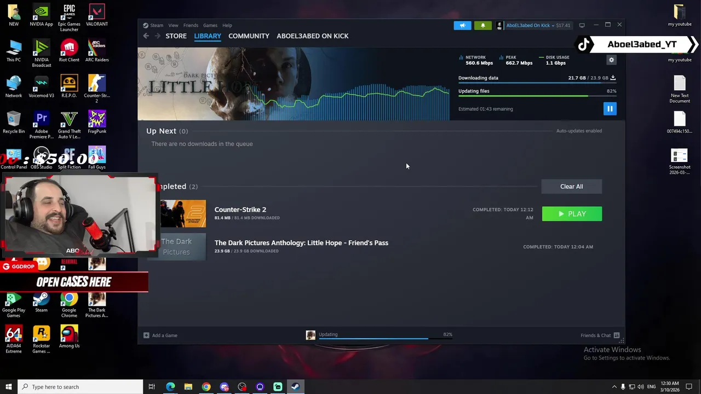701x394 pixels.
Task: Click the bottom Updating progress bar
Action: pos(386,339)
